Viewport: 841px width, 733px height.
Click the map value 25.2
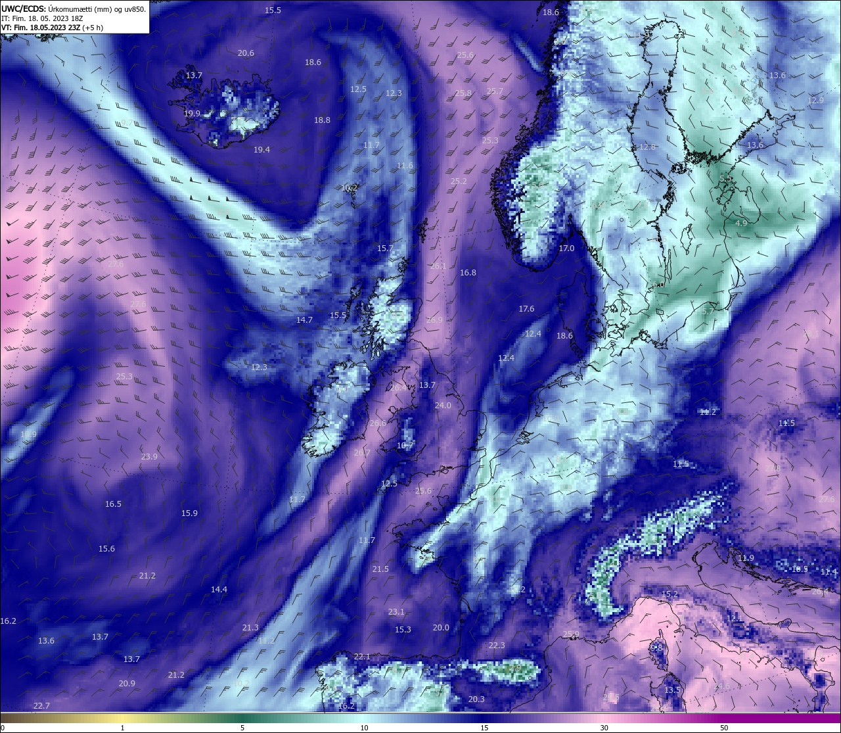(459, 181)
